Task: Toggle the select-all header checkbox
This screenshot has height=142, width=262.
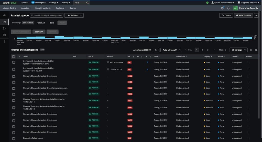Action: point(14,56)
